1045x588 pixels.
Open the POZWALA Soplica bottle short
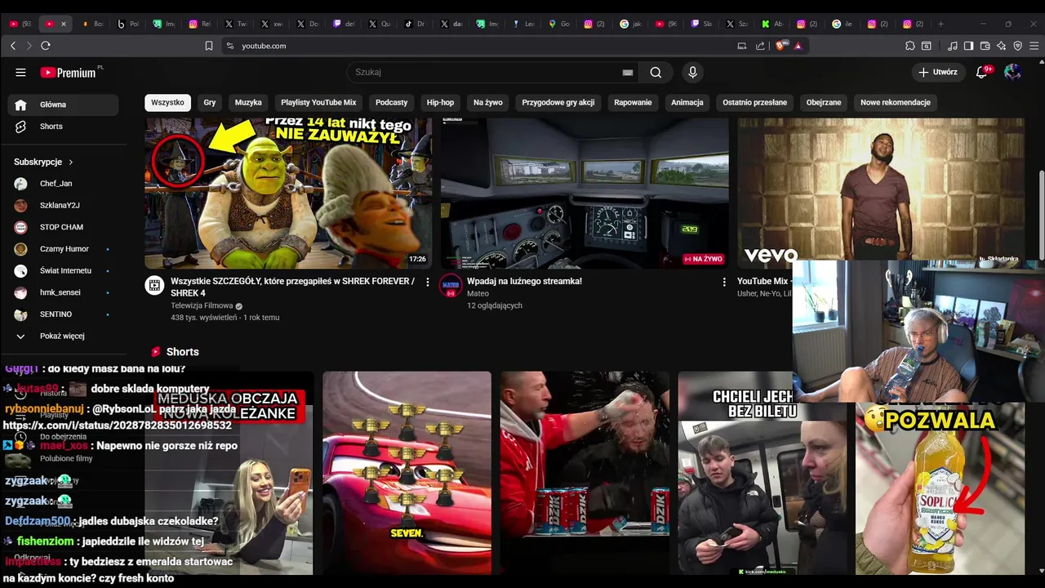[x=940, y=488]
